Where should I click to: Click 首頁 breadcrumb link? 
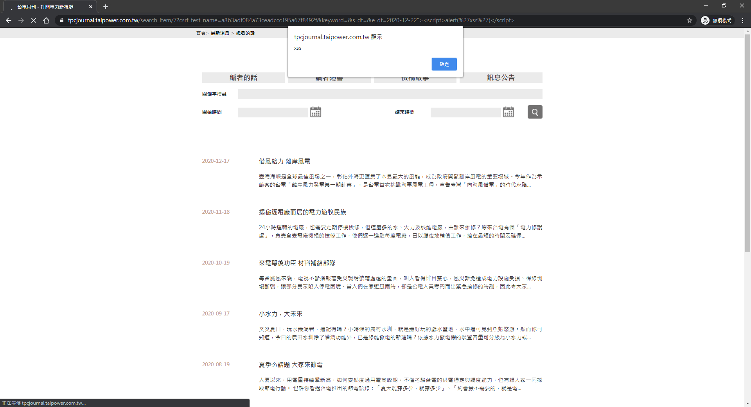[x=201, y=33]
